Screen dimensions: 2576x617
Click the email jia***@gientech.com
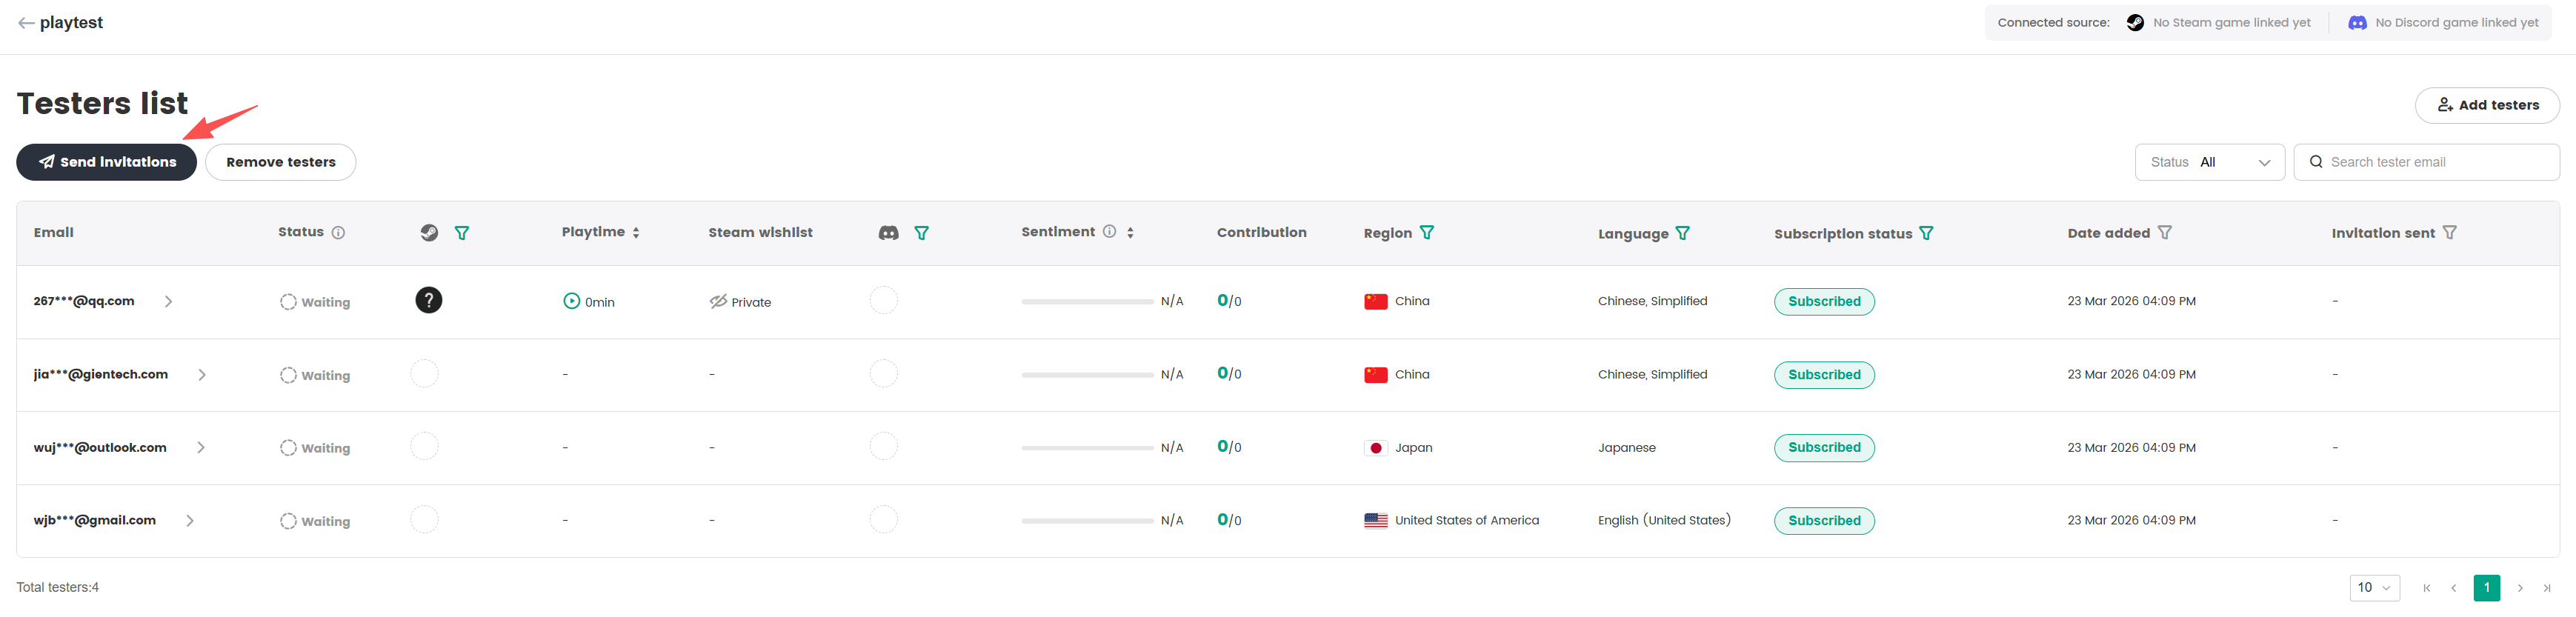pyautogui.click(x=101, y=375)
